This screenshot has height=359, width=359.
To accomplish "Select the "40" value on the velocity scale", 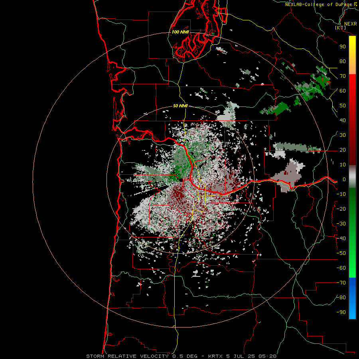I will tap(343, 120).
